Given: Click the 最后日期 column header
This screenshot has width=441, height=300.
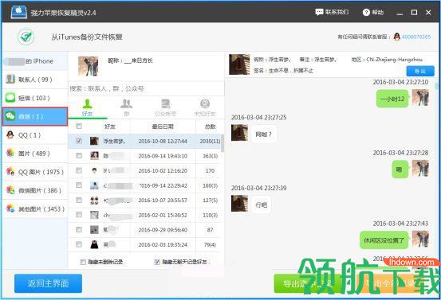Looking at the screenshot, I should 163,127.
